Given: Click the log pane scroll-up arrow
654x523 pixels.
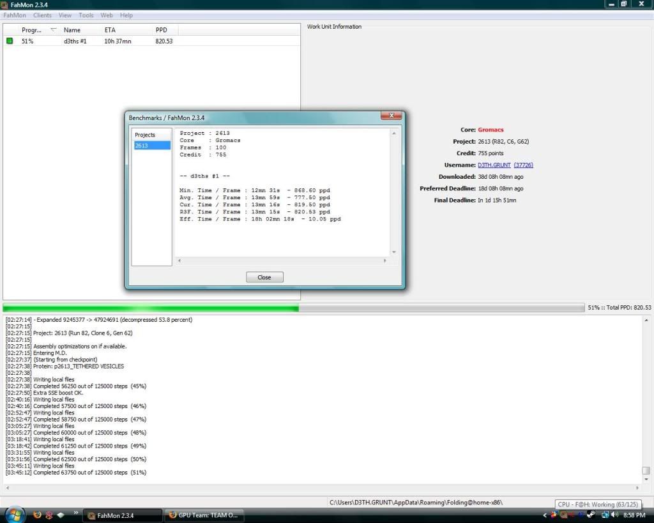Looking at the screenshot, I should coord(646,321).
